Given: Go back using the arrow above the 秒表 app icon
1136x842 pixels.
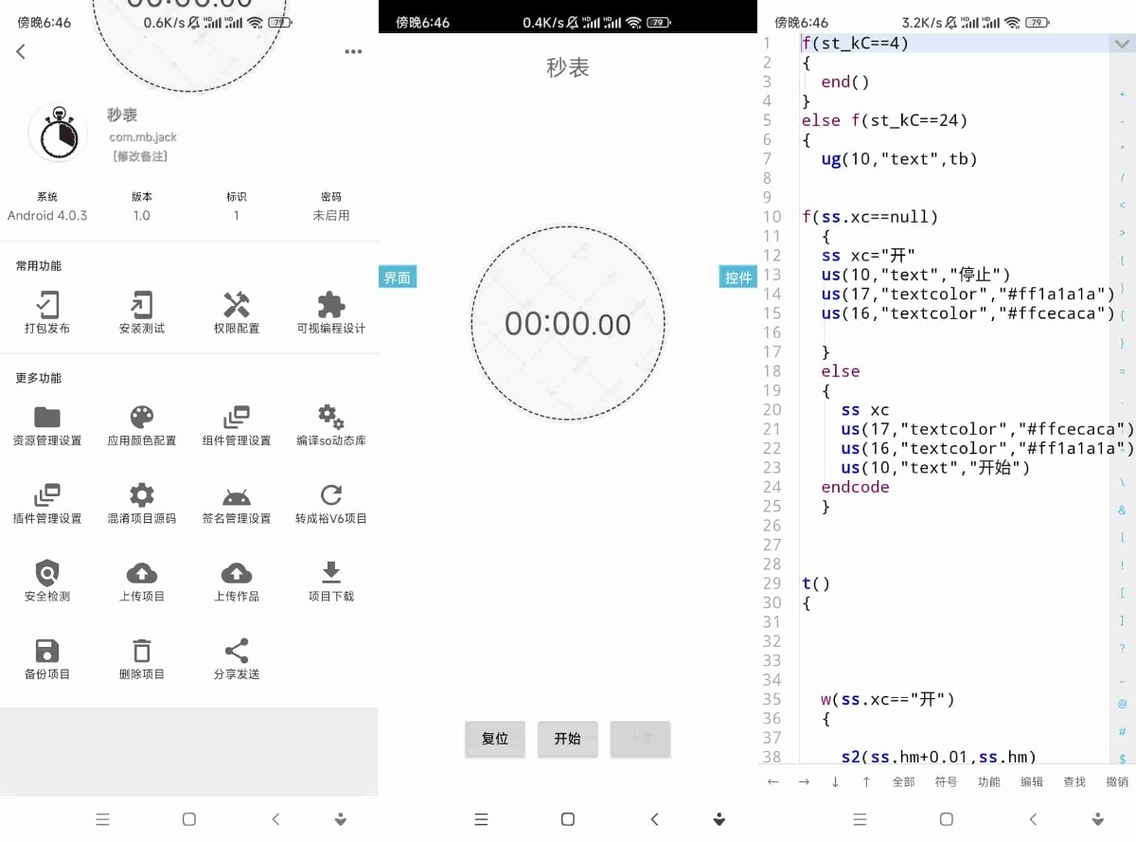Looking at the screenshot, I should [21, 52].
